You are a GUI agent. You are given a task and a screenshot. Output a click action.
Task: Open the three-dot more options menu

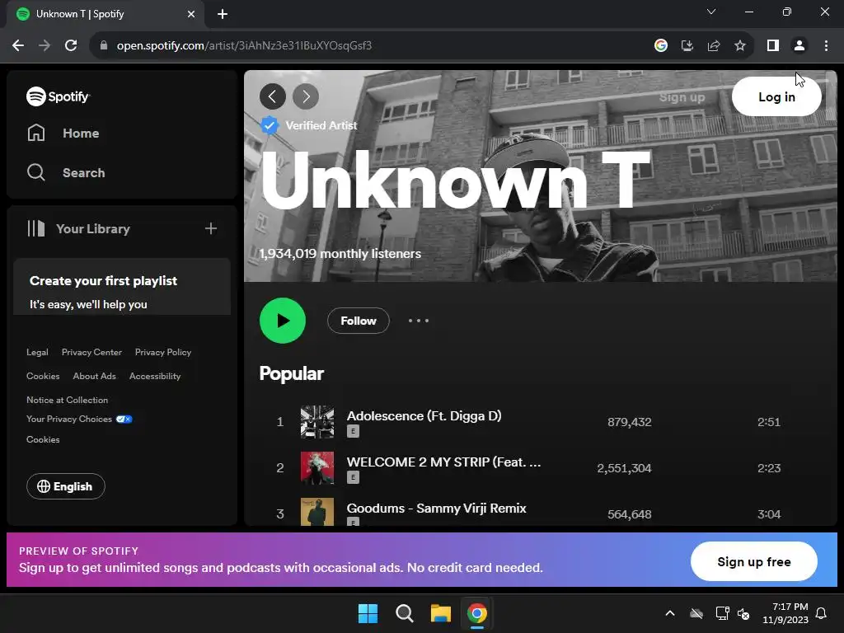(418, 321)
